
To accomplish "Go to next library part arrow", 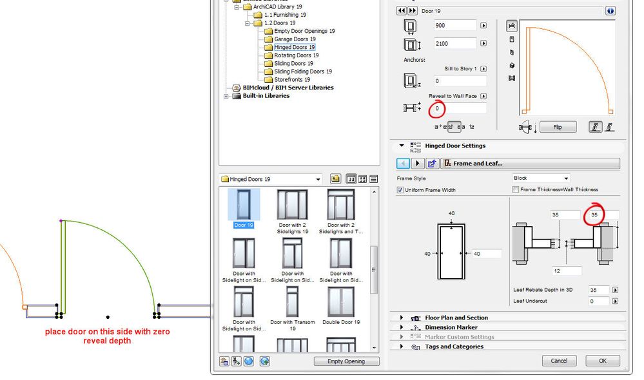I will pyautogui.click(x=413, y=11).
